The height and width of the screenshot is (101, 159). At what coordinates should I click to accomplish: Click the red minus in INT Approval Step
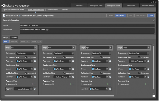[x=73, y=84]
